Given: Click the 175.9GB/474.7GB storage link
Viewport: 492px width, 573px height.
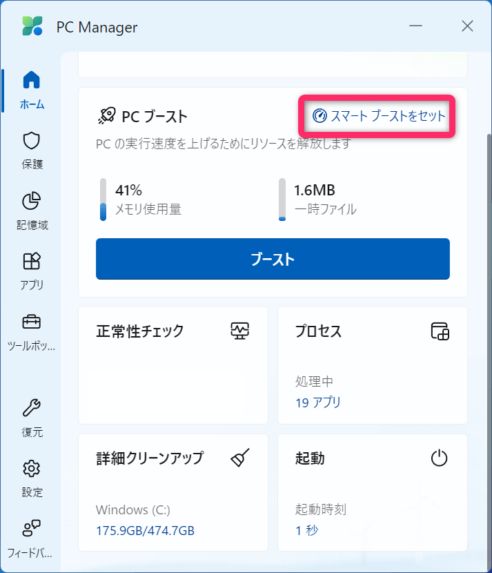Looking at the screenshot, I should click(x=145, y=530).
